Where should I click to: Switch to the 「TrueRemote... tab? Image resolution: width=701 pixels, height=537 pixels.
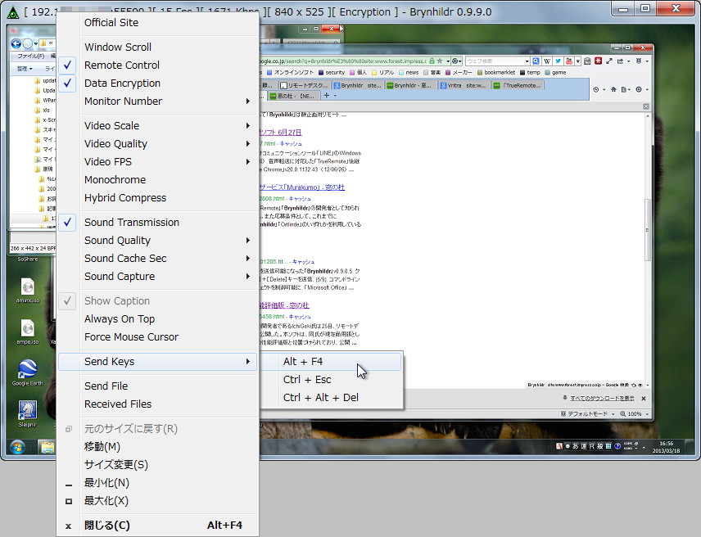click(518, 85)
